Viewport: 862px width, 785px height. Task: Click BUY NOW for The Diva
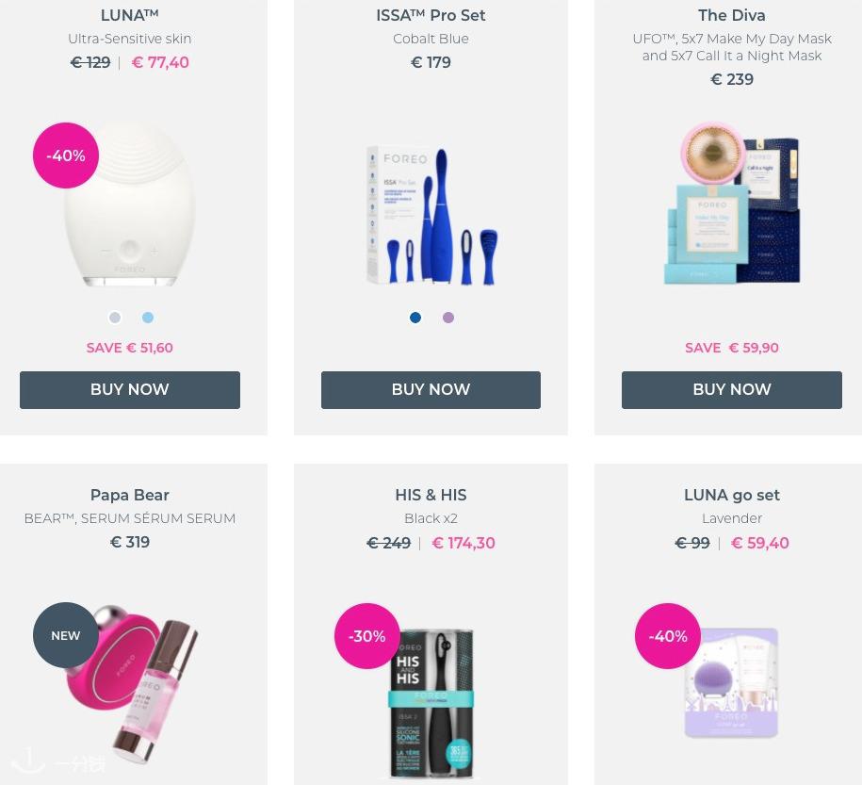732,390
